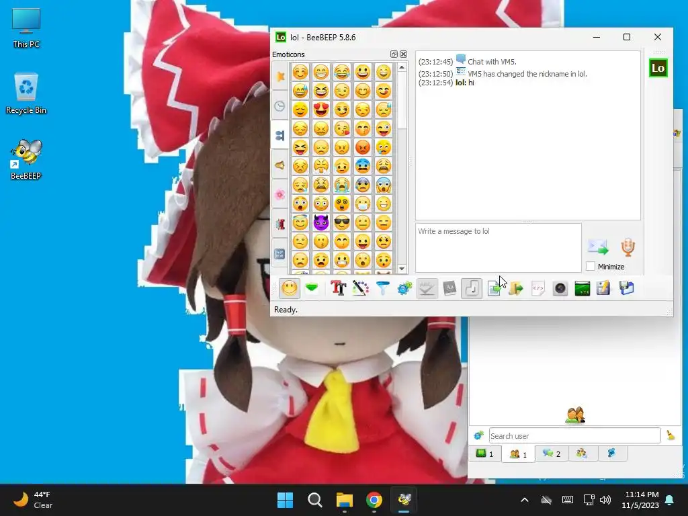Open the BeeBEEP desktop shortcut

(26, 160)
